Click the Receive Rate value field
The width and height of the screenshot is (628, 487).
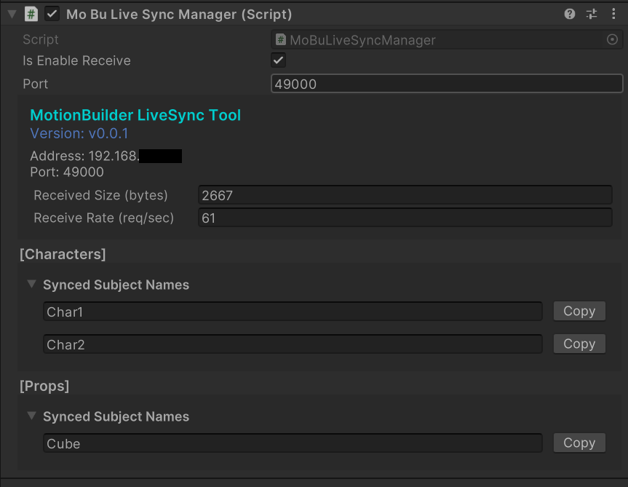pos(405,218)
